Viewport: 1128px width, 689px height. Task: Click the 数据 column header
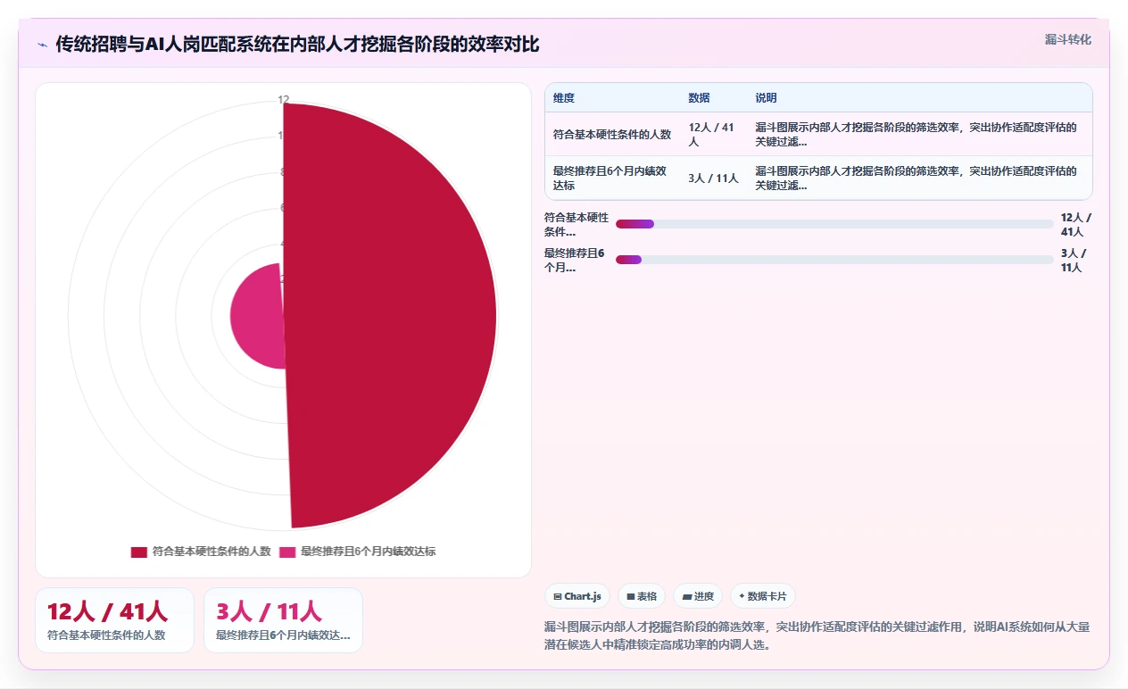click(699, 97)
